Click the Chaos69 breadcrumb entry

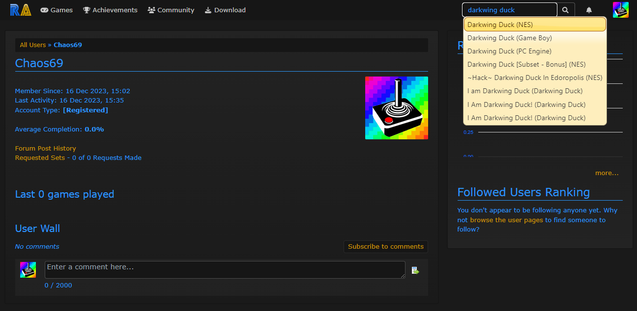coord(68,45)
